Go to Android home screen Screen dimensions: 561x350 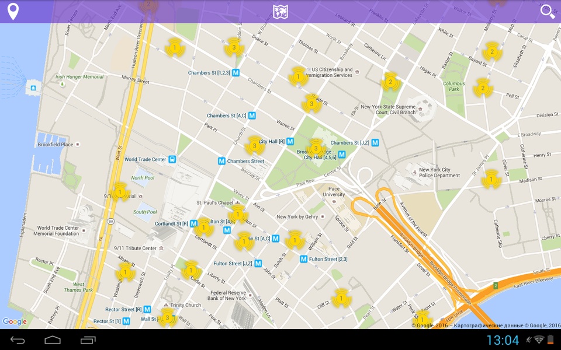pos(52,340)
